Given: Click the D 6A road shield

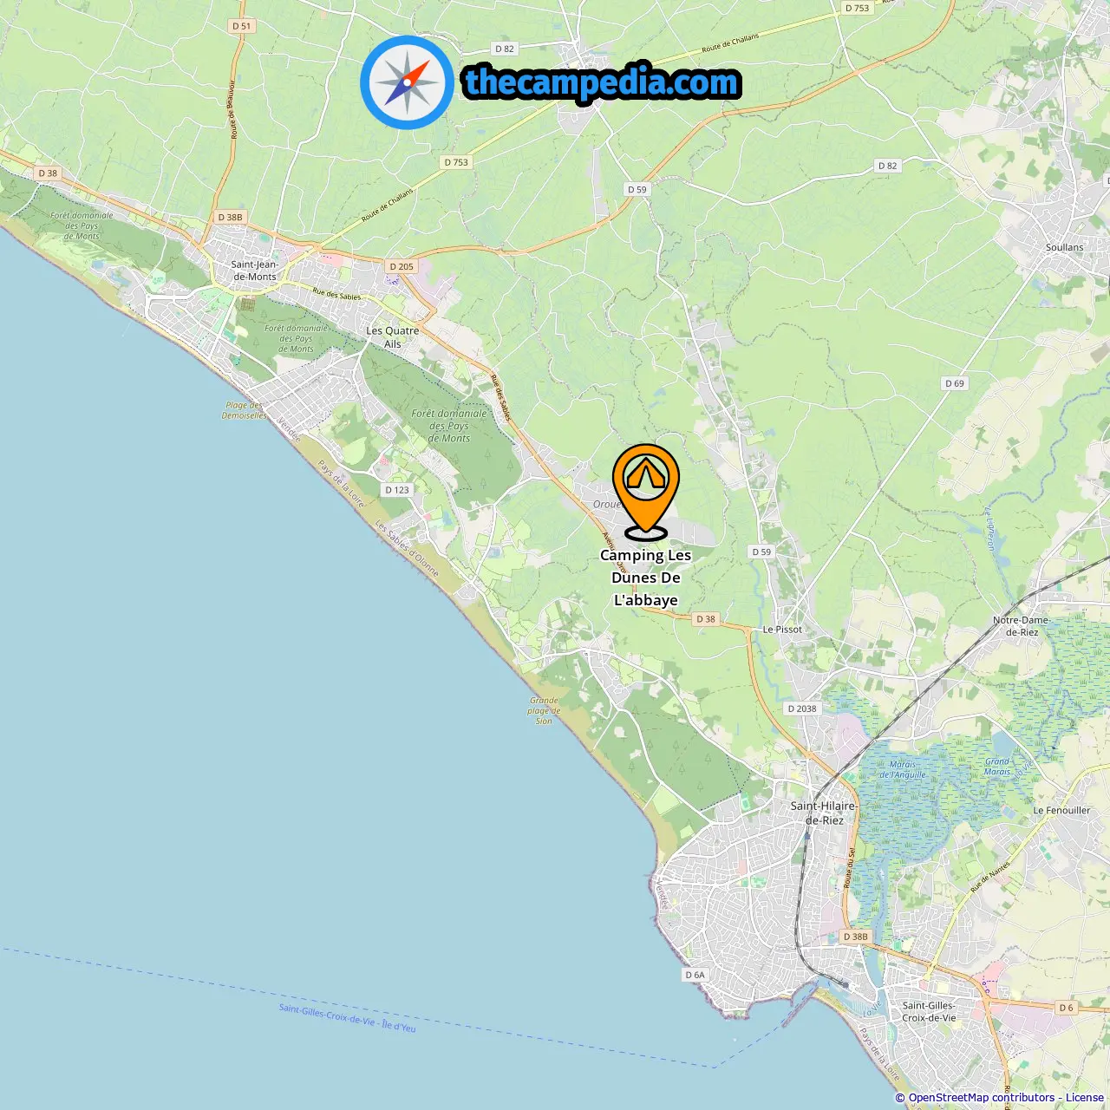Looking at the screenshot, I should (x=695, y=975).
